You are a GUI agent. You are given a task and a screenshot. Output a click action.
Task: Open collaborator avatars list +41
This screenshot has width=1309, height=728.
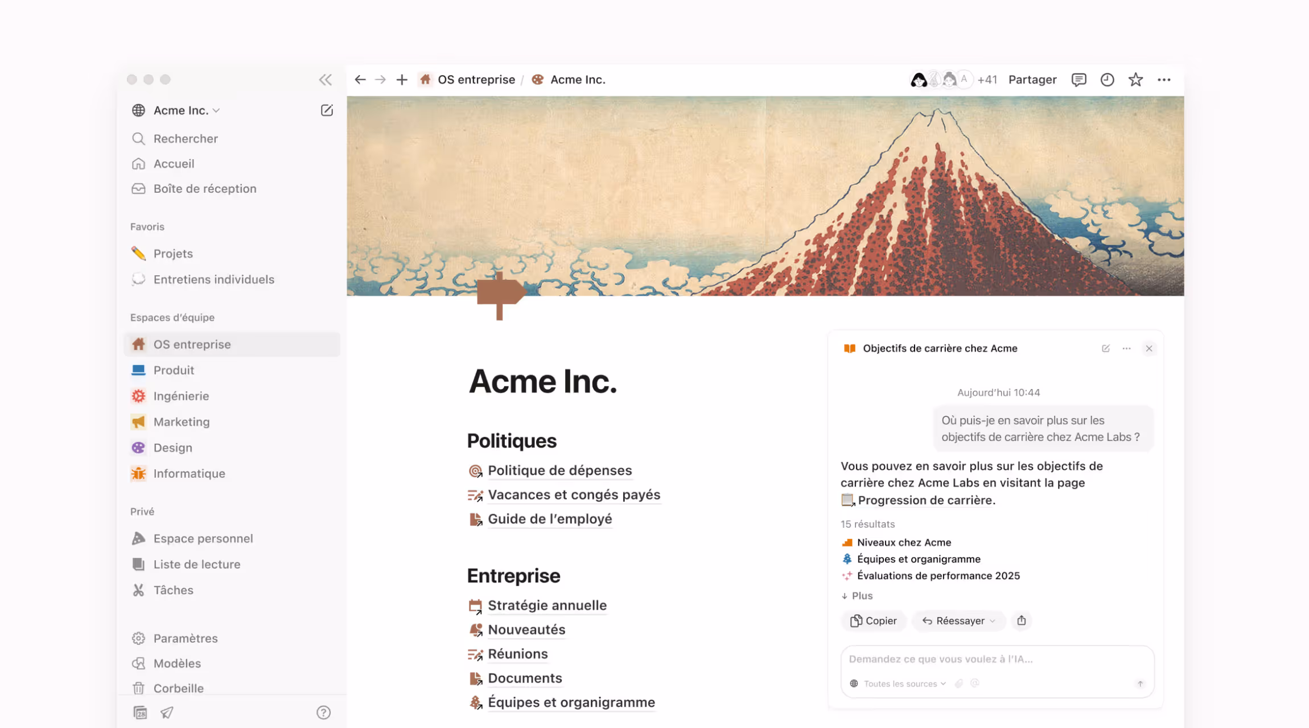click(x=954, y=80)
